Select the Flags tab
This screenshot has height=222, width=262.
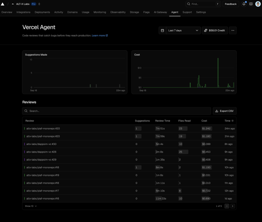click(x=146, y=12)
